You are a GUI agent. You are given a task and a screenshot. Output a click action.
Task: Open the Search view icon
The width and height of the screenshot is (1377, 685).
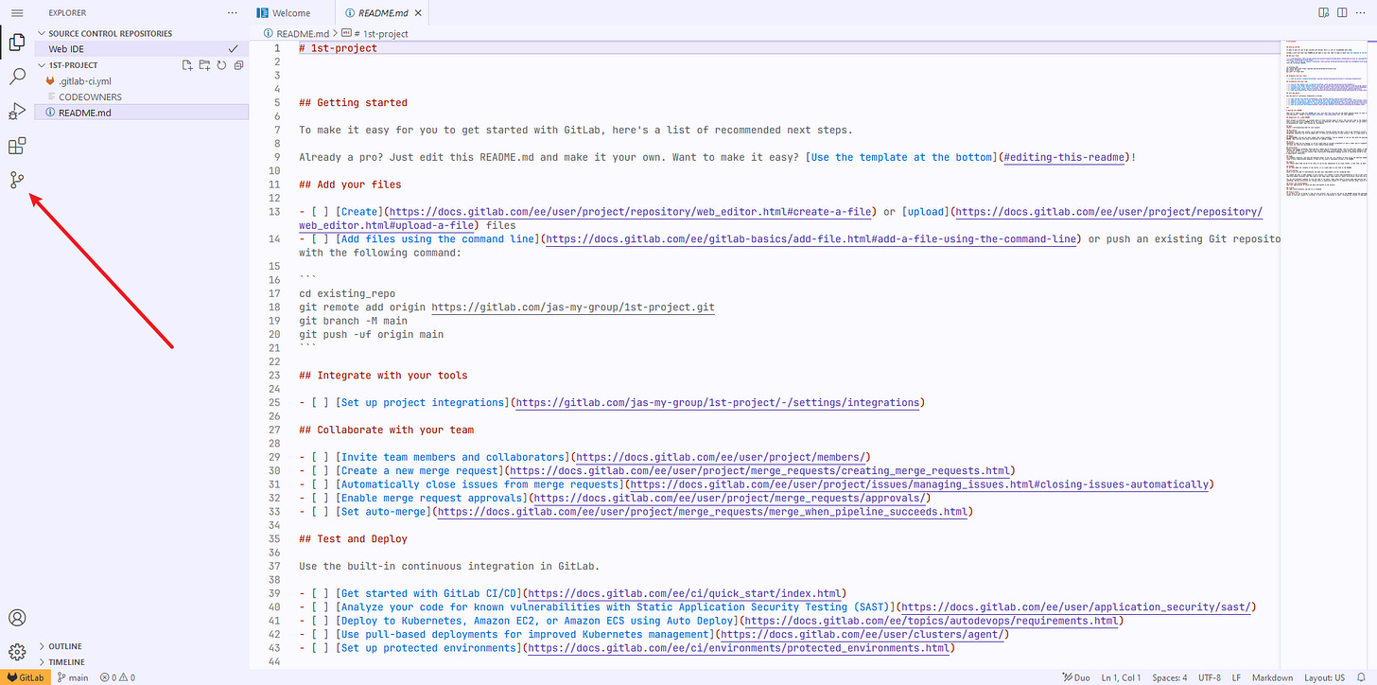pyautogui.click(x=17, y=77)
